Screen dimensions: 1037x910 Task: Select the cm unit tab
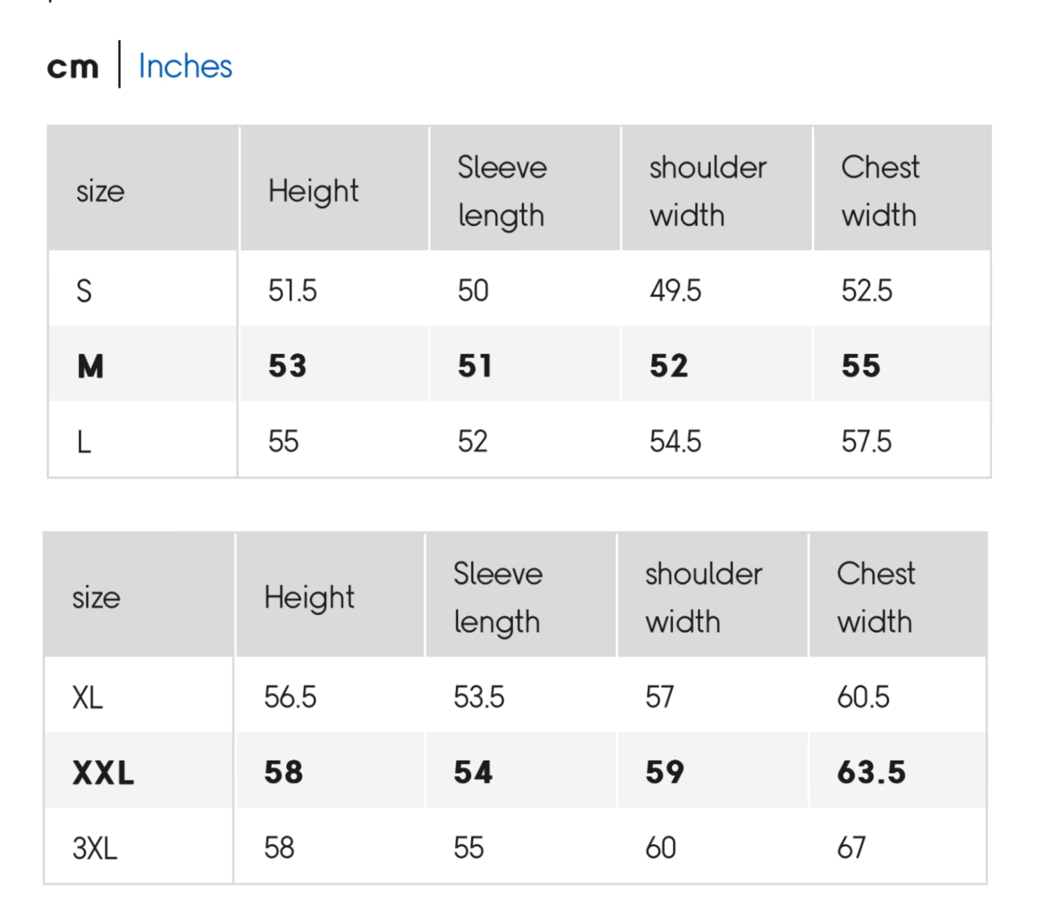pos(73,67)
